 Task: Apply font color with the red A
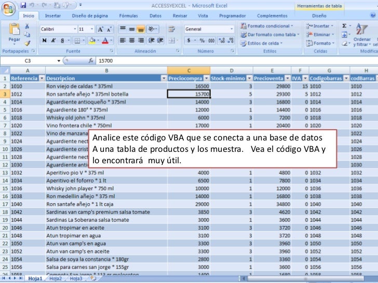(105, 40)
